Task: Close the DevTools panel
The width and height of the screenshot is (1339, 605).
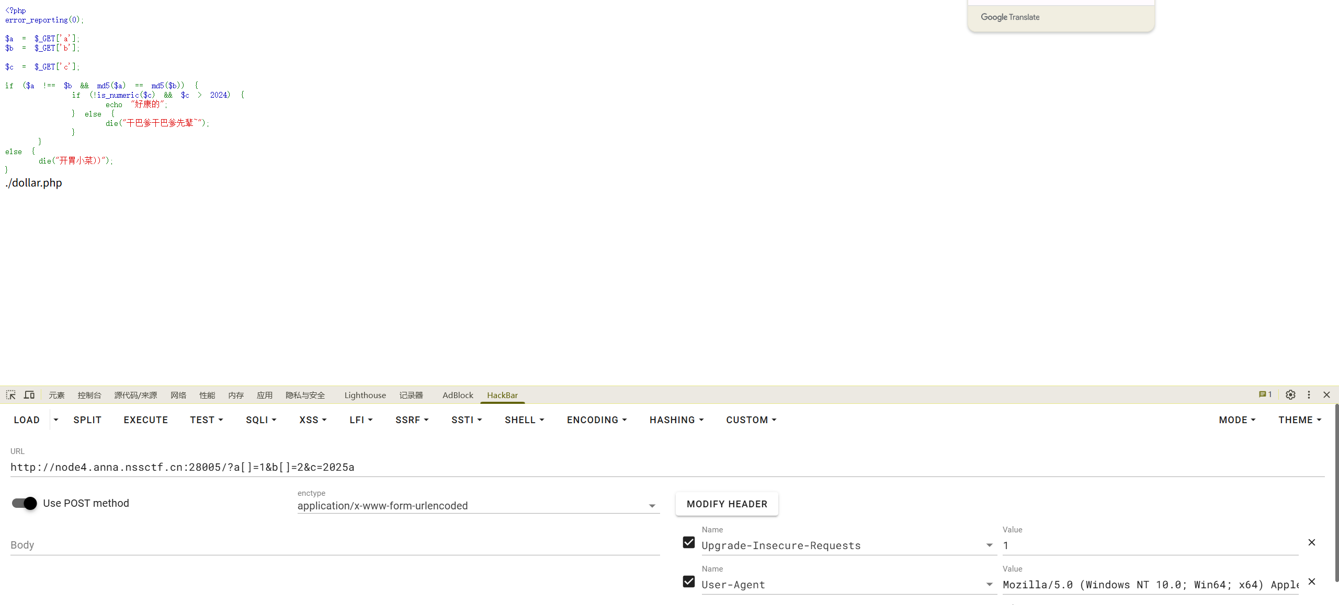Action: 1326,395
